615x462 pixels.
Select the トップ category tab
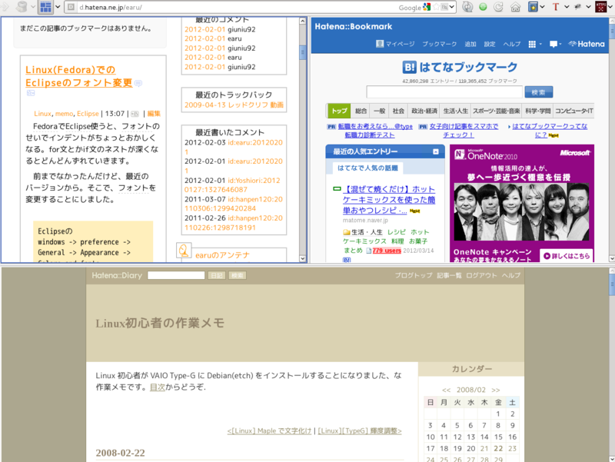click(339, 111)
